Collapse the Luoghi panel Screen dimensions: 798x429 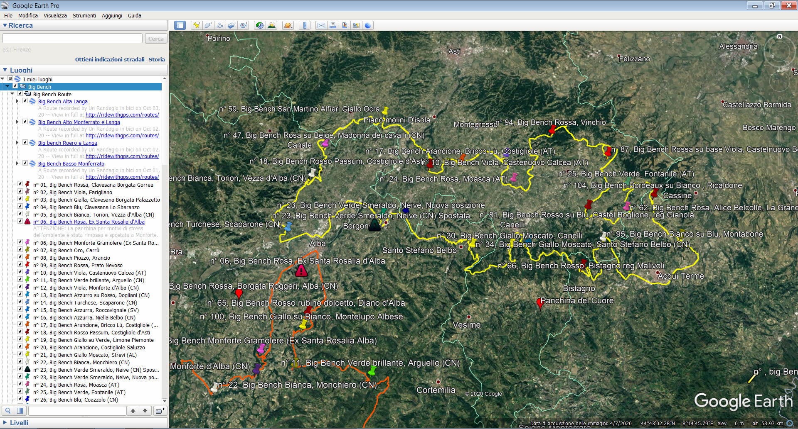tap(5, 70)
